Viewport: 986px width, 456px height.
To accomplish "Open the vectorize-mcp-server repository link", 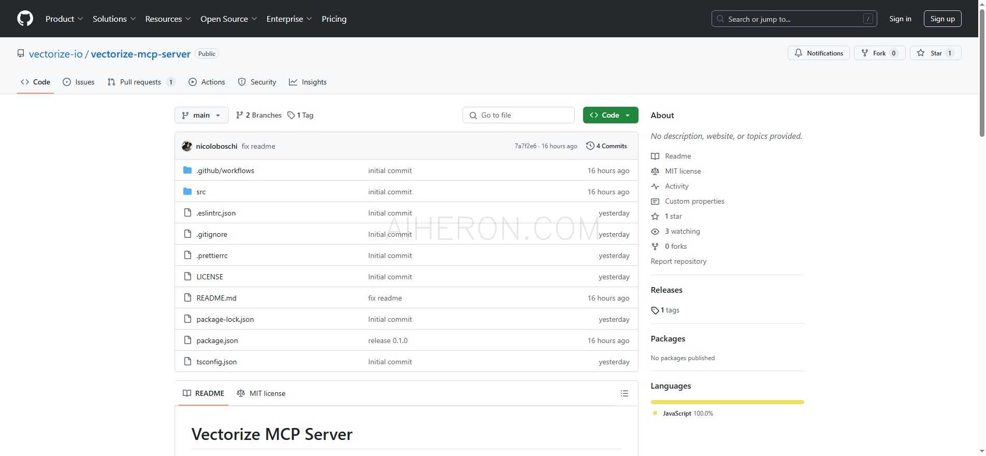I will (x=141, y=54).
